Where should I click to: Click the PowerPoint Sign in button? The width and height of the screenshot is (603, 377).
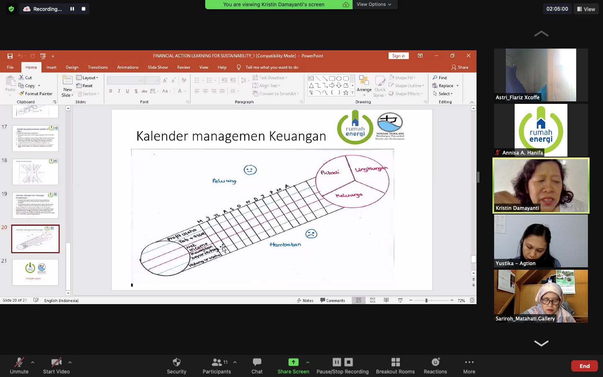tap(398, 56)
